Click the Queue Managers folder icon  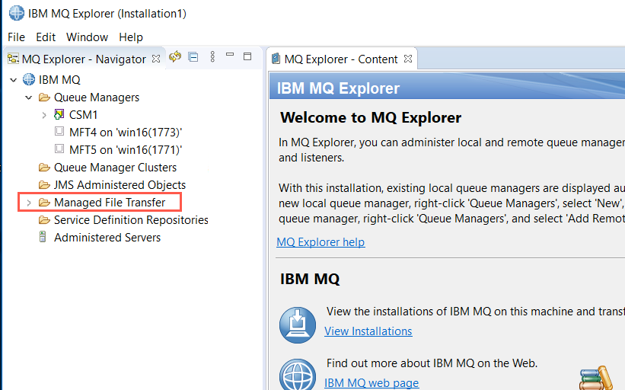[x=44, y=97]
